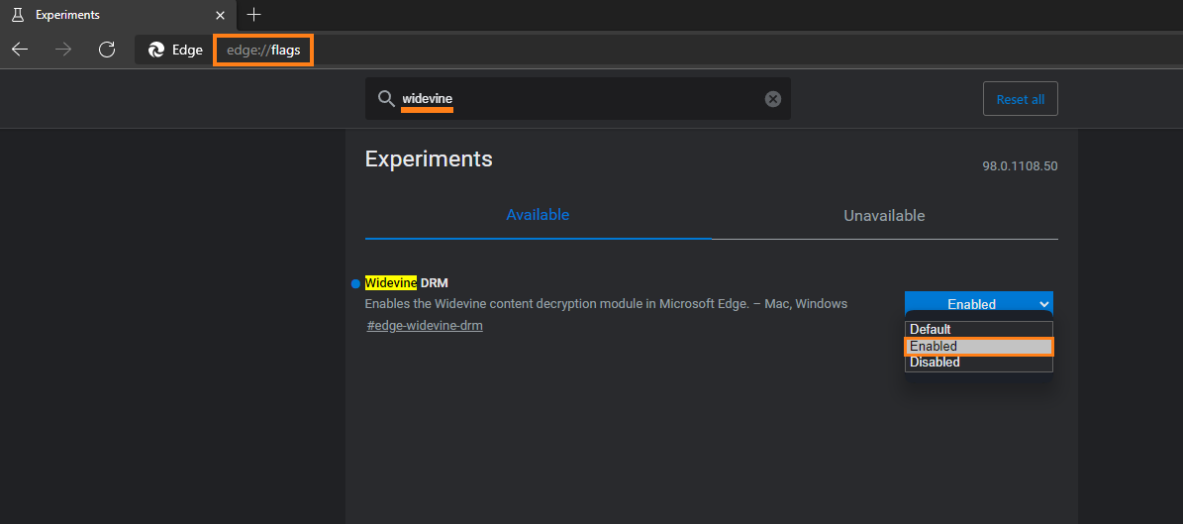This screenshot has height=524, width=1183.
Task: Choose Enabled from the dropdown list
Action: click(978, 346)
